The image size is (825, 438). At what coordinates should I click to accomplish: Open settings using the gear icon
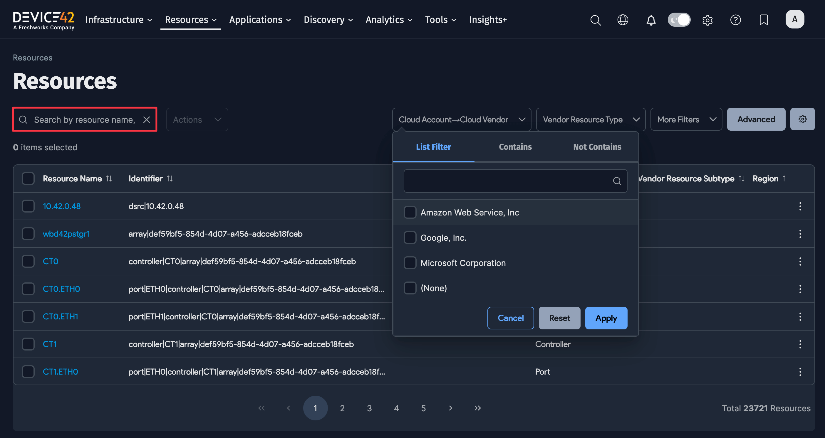(707, 20)
